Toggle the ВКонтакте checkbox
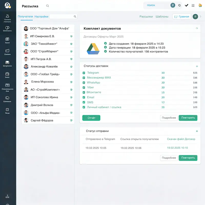Screen dimensions: 205x205 84,93
